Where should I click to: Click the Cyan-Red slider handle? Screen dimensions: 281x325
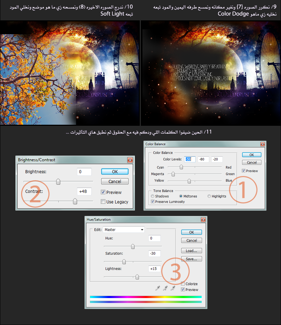[x=181, y=167]
